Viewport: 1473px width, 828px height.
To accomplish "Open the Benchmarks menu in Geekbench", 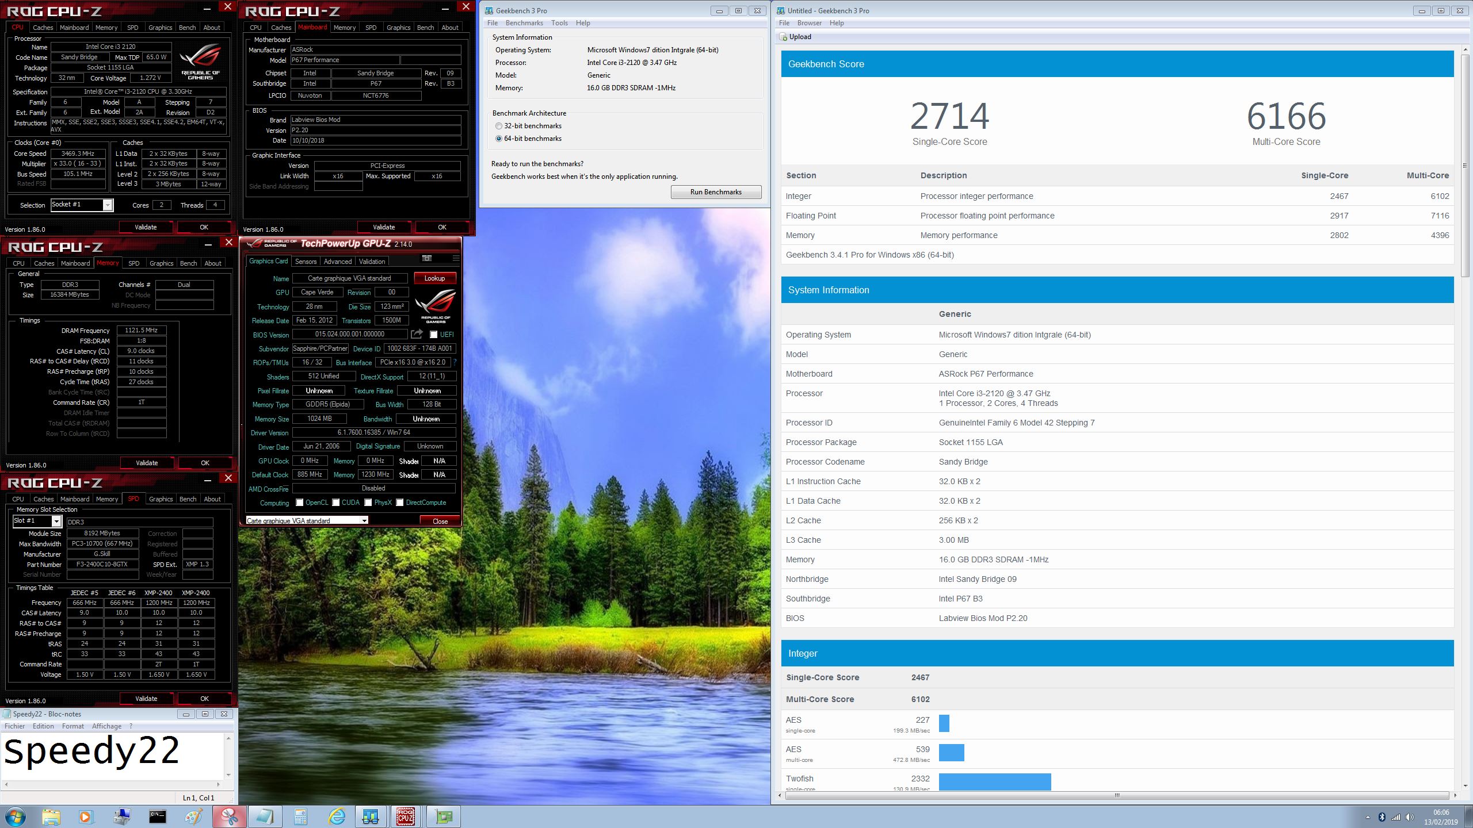I will point(524,23).
